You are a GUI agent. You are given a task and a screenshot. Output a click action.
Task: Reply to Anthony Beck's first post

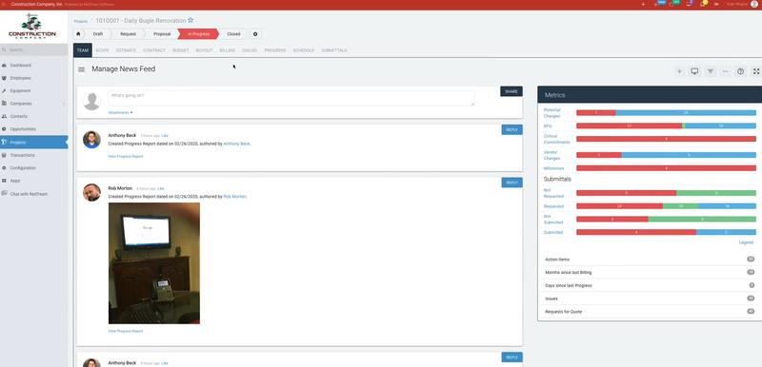511,129
